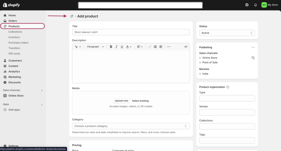The width and height of the screenshot is (281, 151).
Task: Open more formatting options ellipsis
Action: pos(169,47)
